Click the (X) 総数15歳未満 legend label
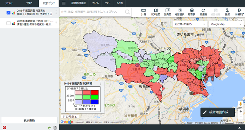 (85, 109)
